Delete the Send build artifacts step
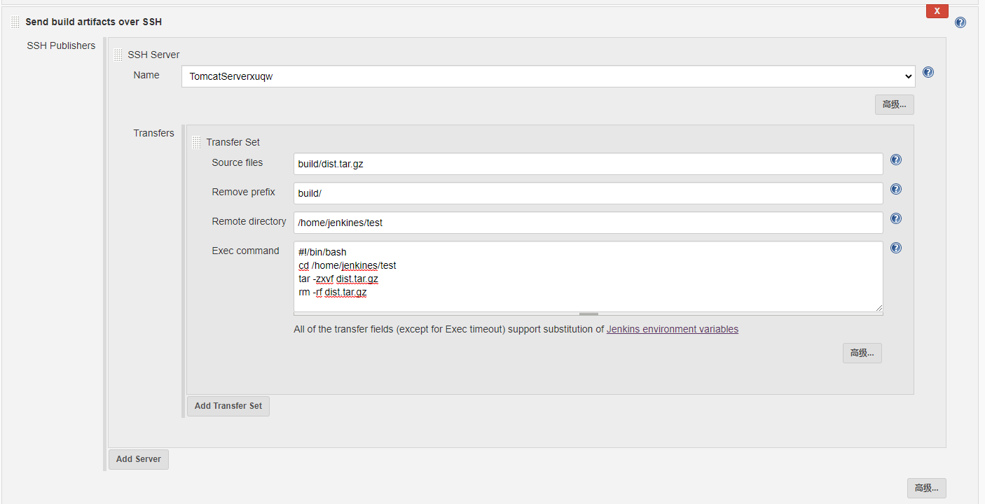Viewport: 985px width, 504px height. tap(937, 11)
